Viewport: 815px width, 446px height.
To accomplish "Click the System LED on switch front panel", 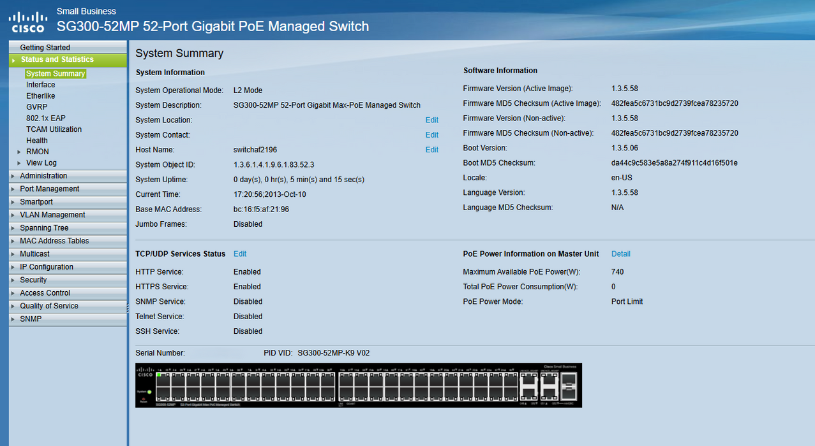I will point(149,391).
